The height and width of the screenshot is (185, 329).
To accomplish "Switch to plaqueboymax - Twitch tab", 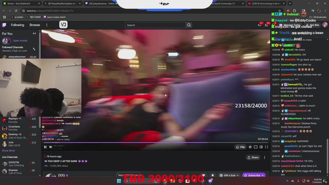I will click(101, 4).
